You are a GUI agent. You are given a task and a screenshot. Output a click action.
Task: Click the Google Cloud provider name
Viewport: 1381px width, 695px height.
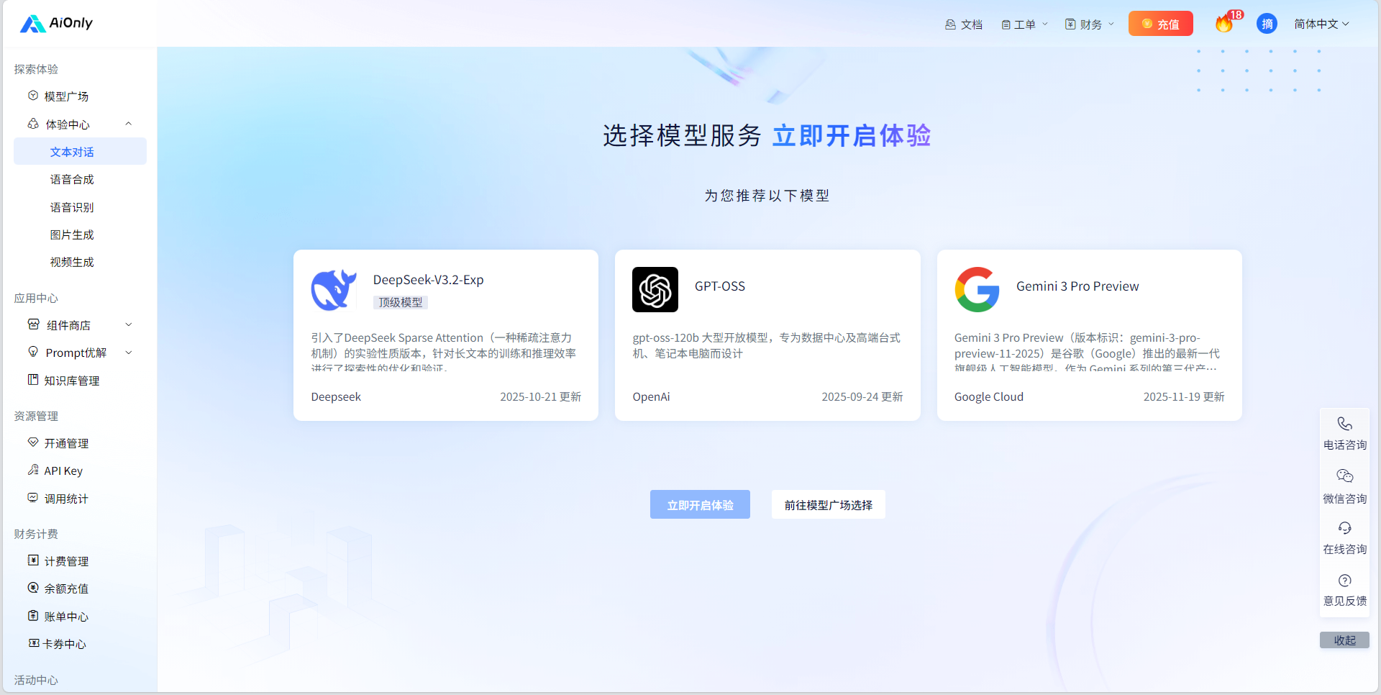(988, 397)
